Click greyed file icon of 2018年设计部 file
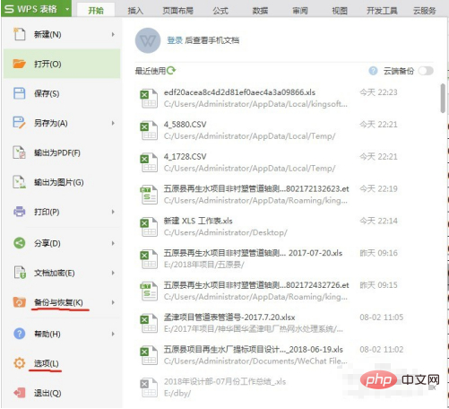Viewport: 449px width, 409px height. pyautogui.click(x=149, y=387)
